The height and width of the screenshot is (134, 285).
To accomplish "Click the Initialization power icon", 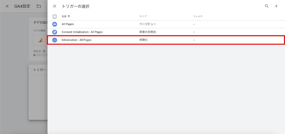I will (x=54, y=40).
